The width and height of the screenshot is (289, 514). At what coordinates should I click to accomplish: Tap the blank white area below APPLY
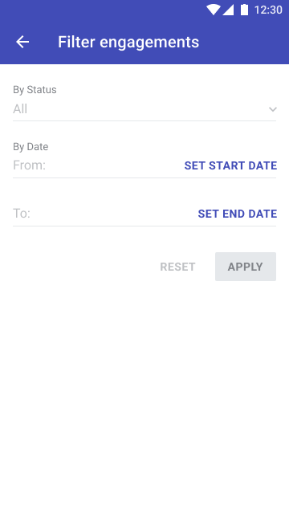coord(144,394)
